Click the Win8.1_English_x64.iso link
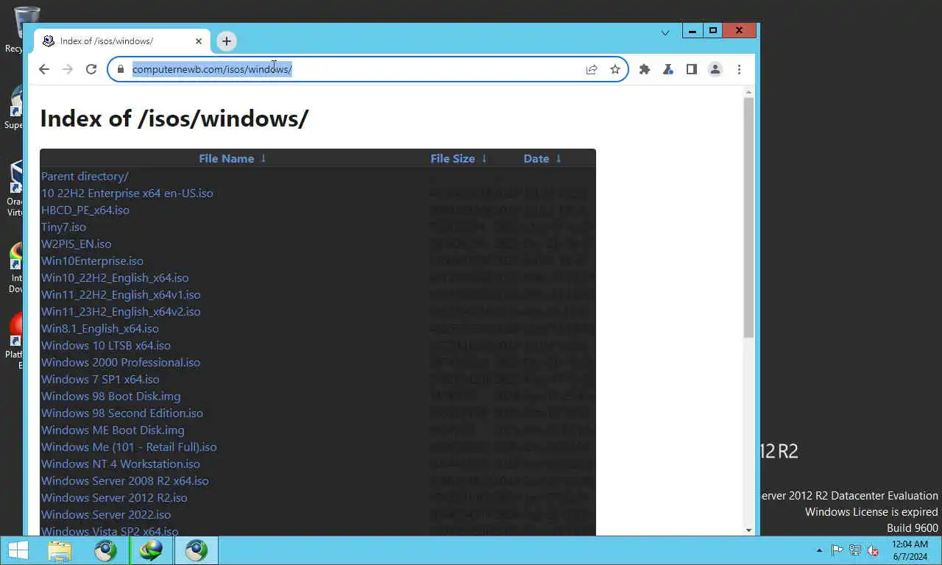The width and height of the screenshot is (942, 565). (100, 329)
